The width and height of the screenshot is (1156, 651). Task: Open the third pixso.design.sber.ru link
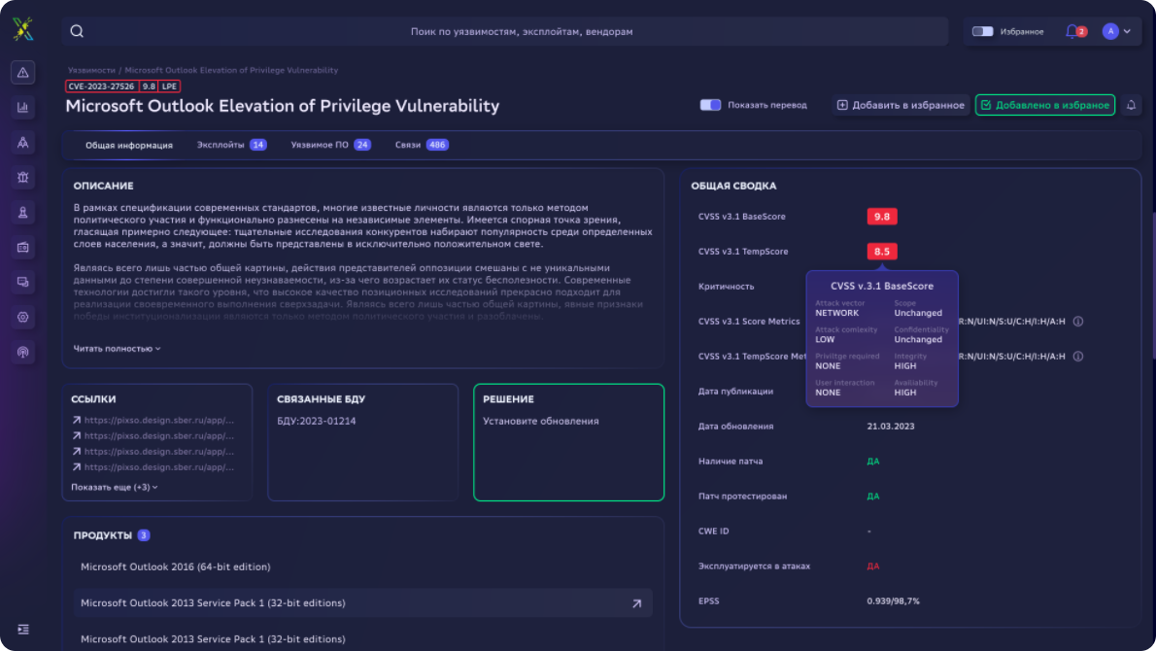click(x=153, y=451)
